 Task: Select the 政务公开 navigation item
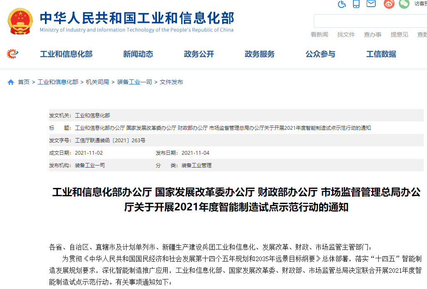199,54
